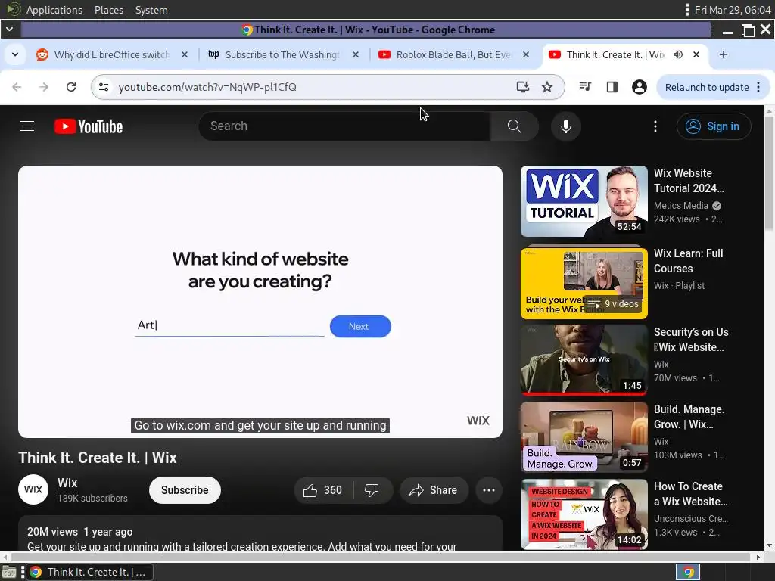Close the LibreOffice Reddit tab
The height and width of the screenshot is (581, 775).
click(185, 54)
